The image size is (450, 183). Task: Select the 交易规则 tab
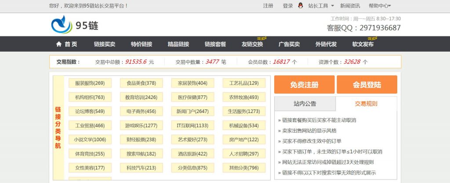tap(366, 104)
